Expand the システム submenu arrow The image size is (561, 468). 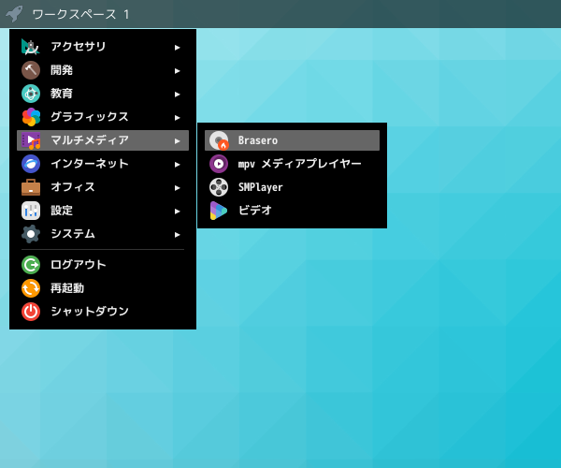tap(177, 235)
